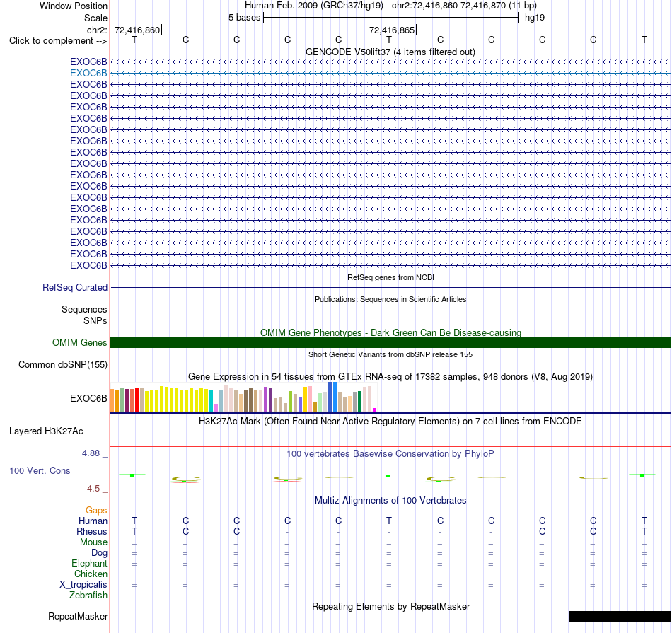Viewport: 672px width, 633px height.
Task: Click the 'Layered H3K27Ac' track label
Action: click(x=46, y=431)
